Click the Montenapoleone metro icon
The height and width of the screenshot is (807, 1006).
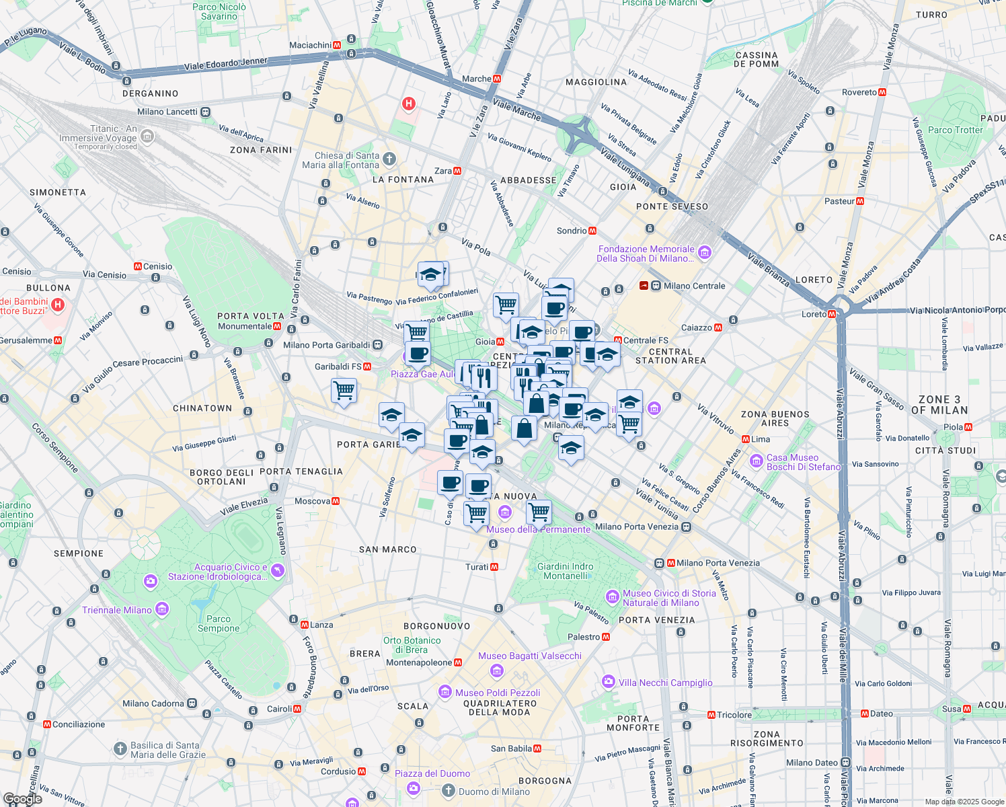pyautogui.click(x=458, y=662)
